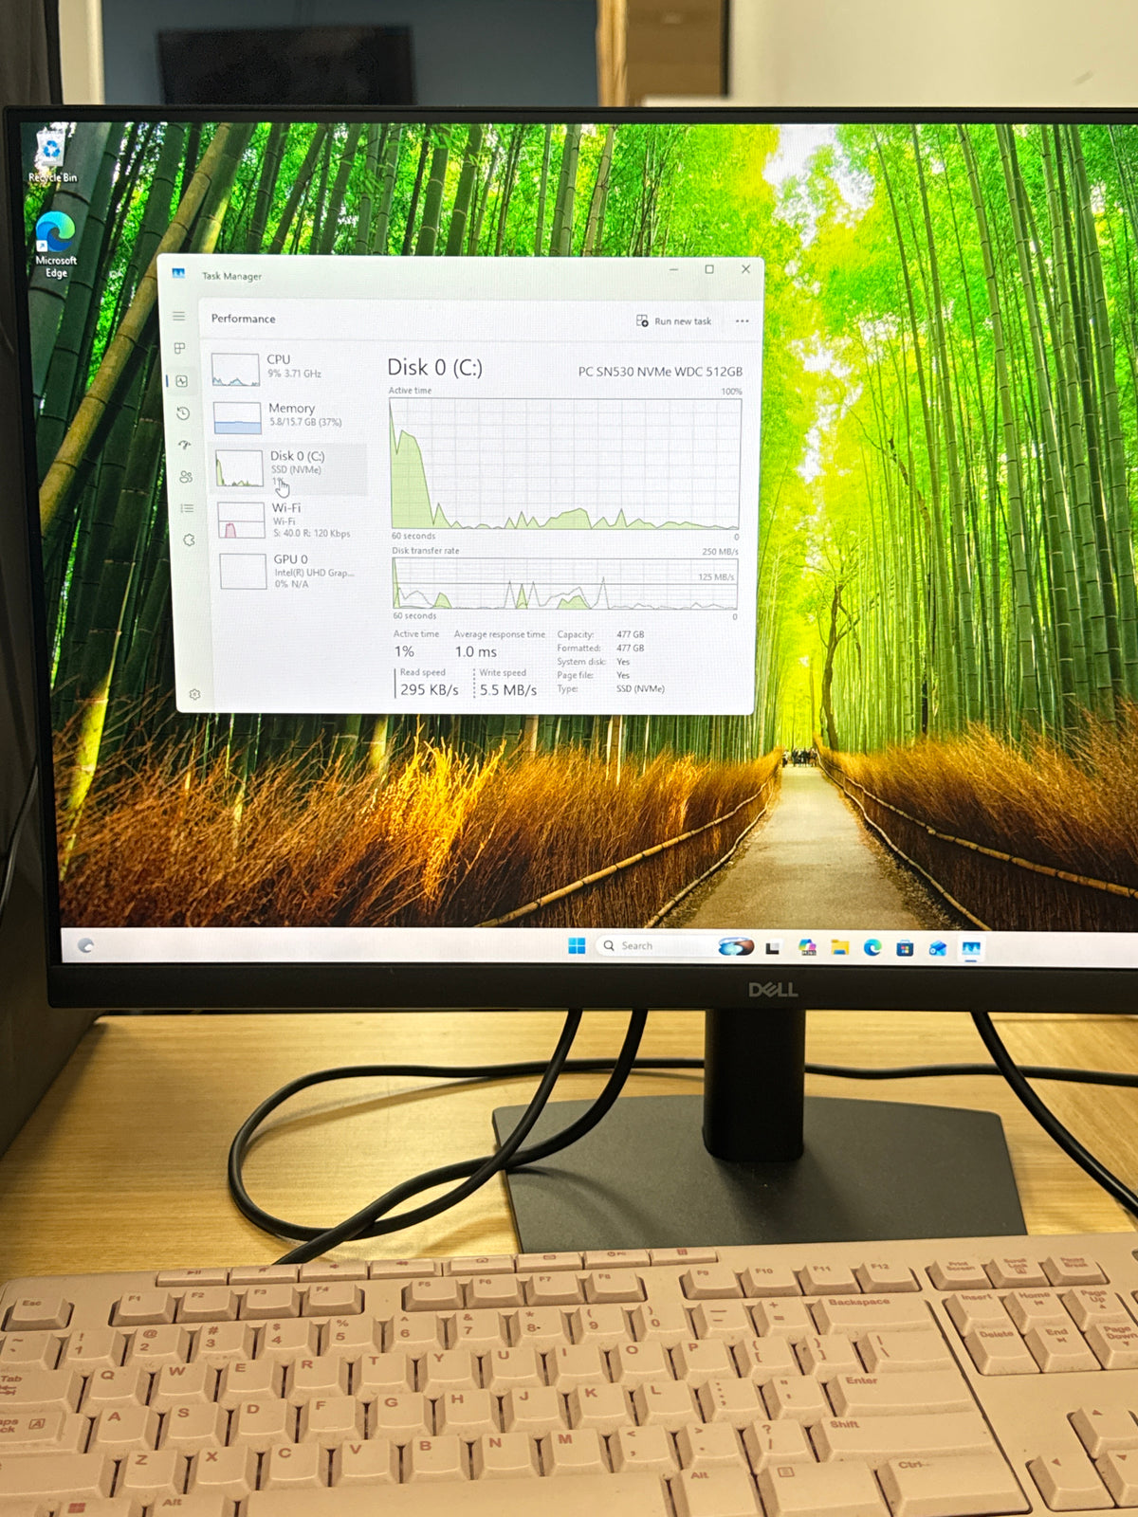1138x1517 pixels.
Task: Open File Explorer from the taskbar
Action: (x=839, y=947)
